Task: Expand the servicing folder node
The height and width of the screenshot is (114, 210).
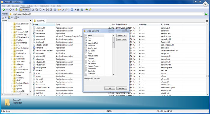Action: [x=12, y=73]
